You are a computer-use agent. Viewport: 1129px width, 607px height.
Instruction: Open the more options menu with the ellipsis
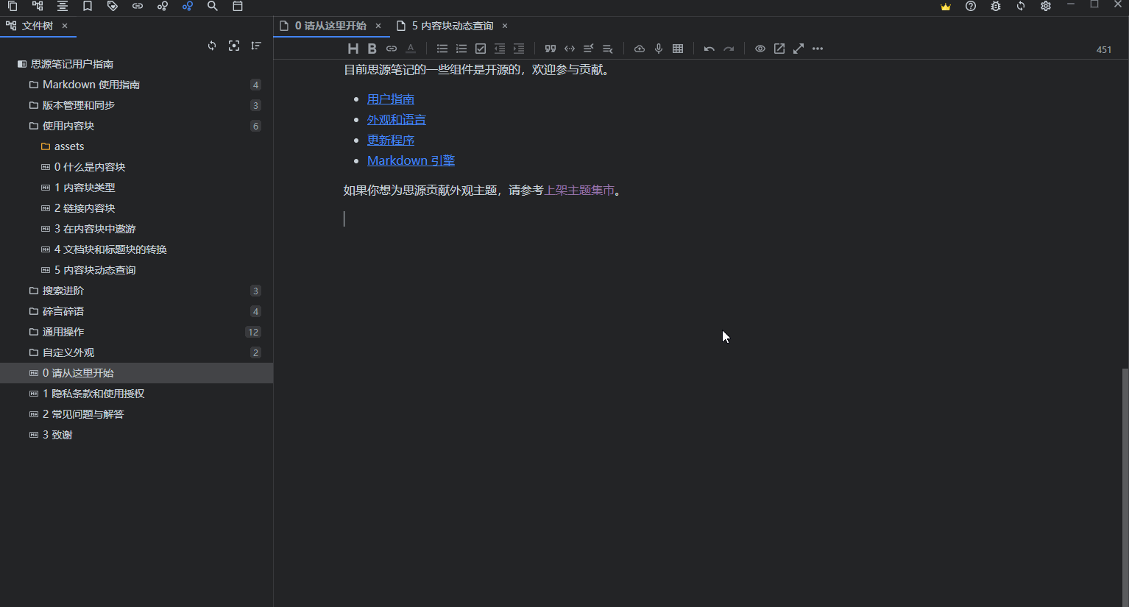(x=817, y=49)
